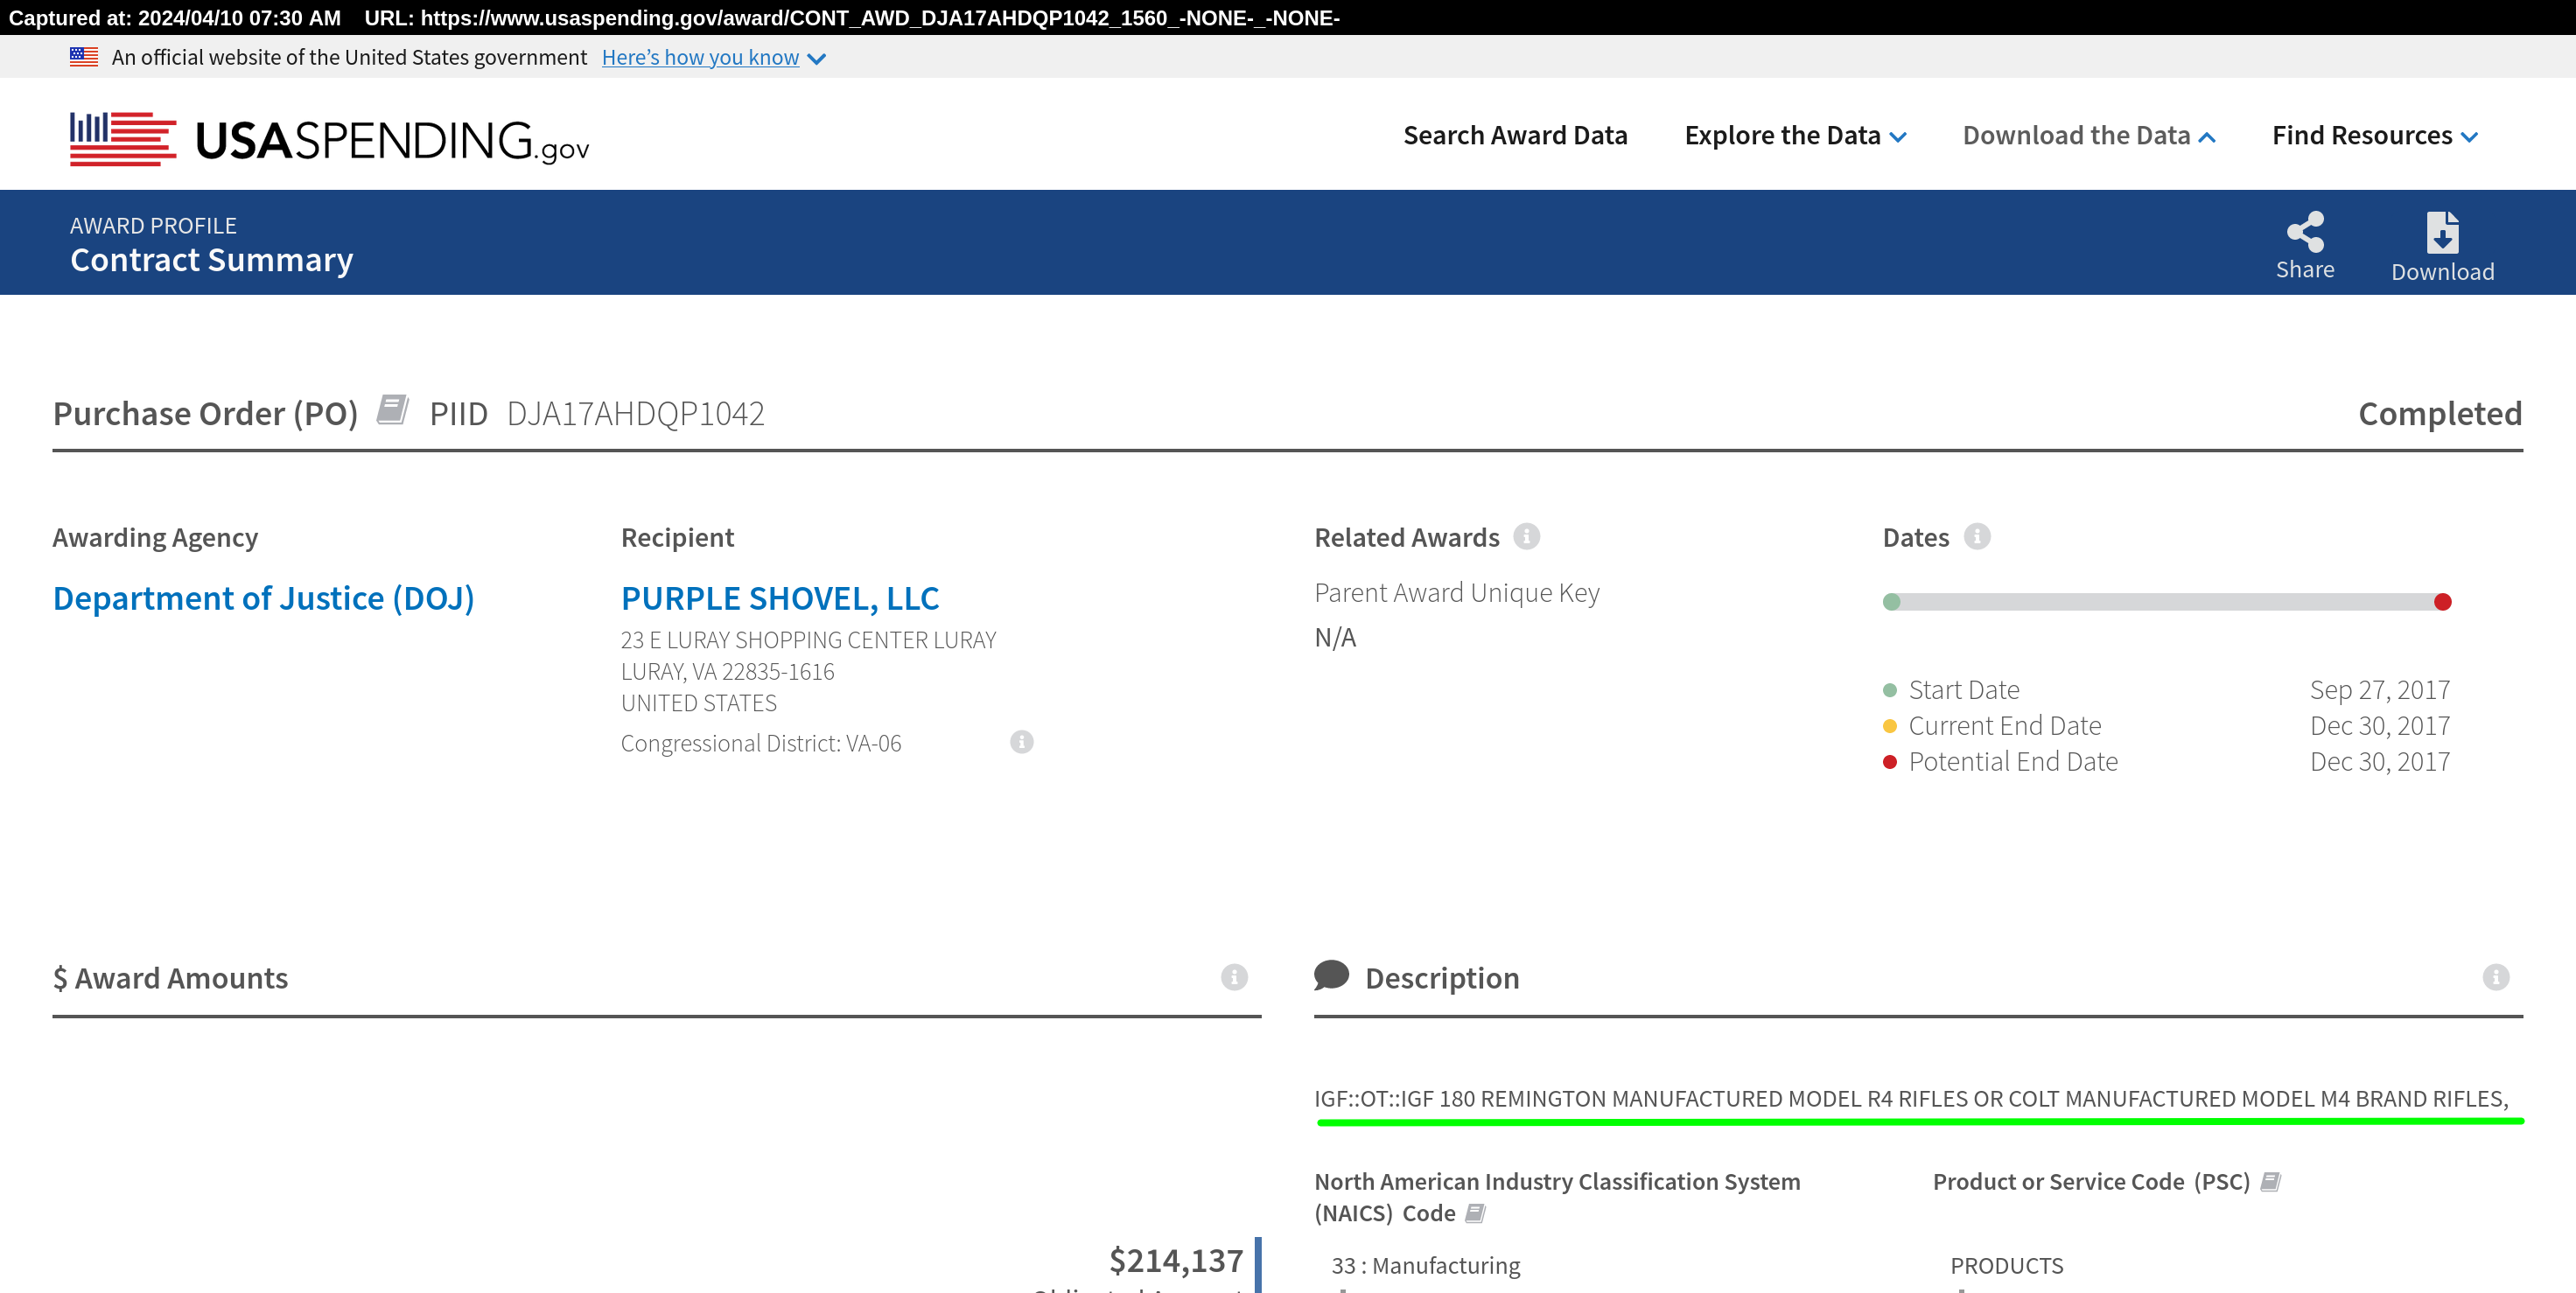Go to Search Award Data
2576x1293 pixels.
tap(1515, 135)
